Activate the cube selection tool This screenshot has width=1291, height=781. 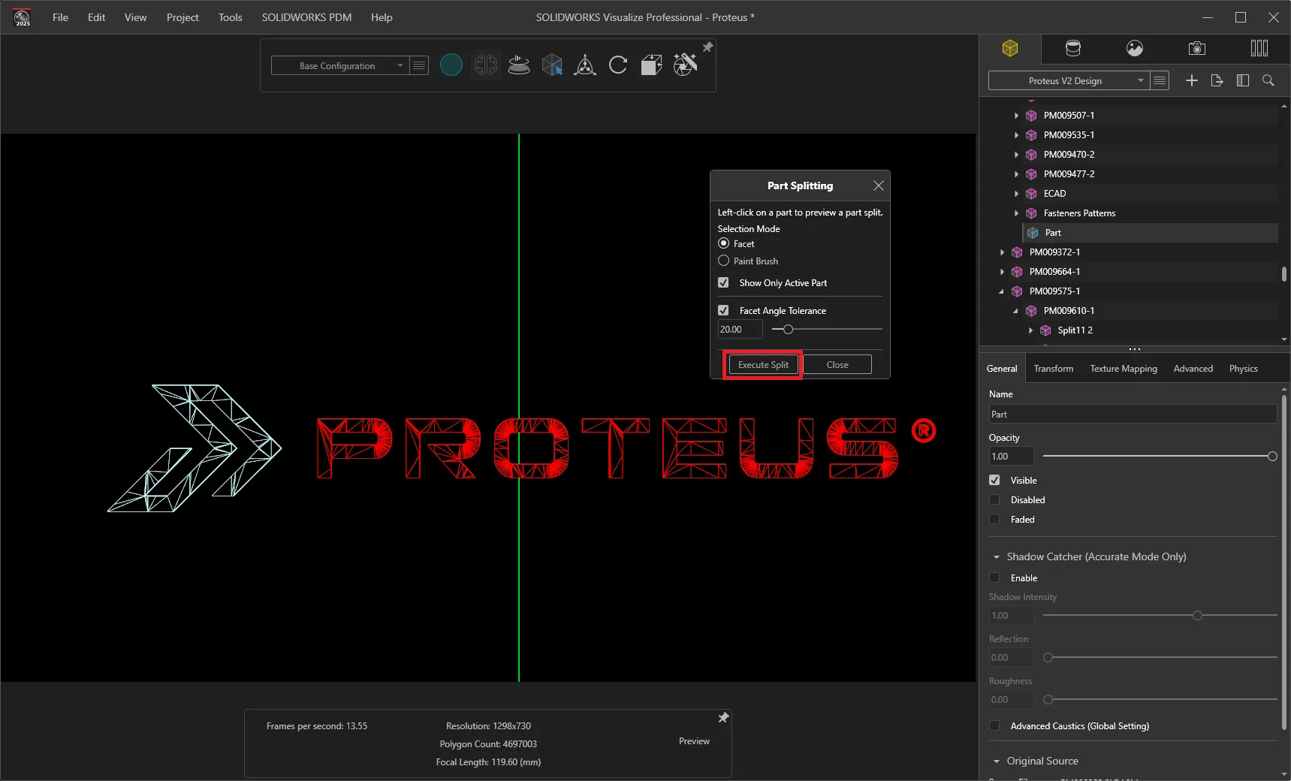coord(552,65)
